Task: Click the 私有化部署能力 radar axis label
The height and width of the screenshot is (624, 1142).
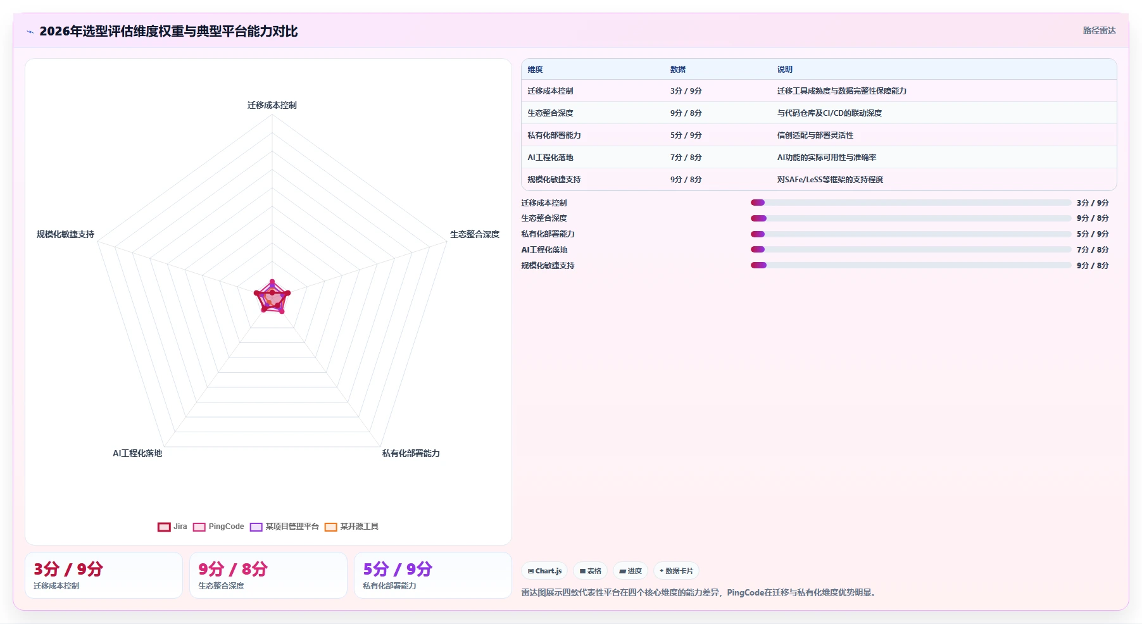Action: tap(411, 453)
